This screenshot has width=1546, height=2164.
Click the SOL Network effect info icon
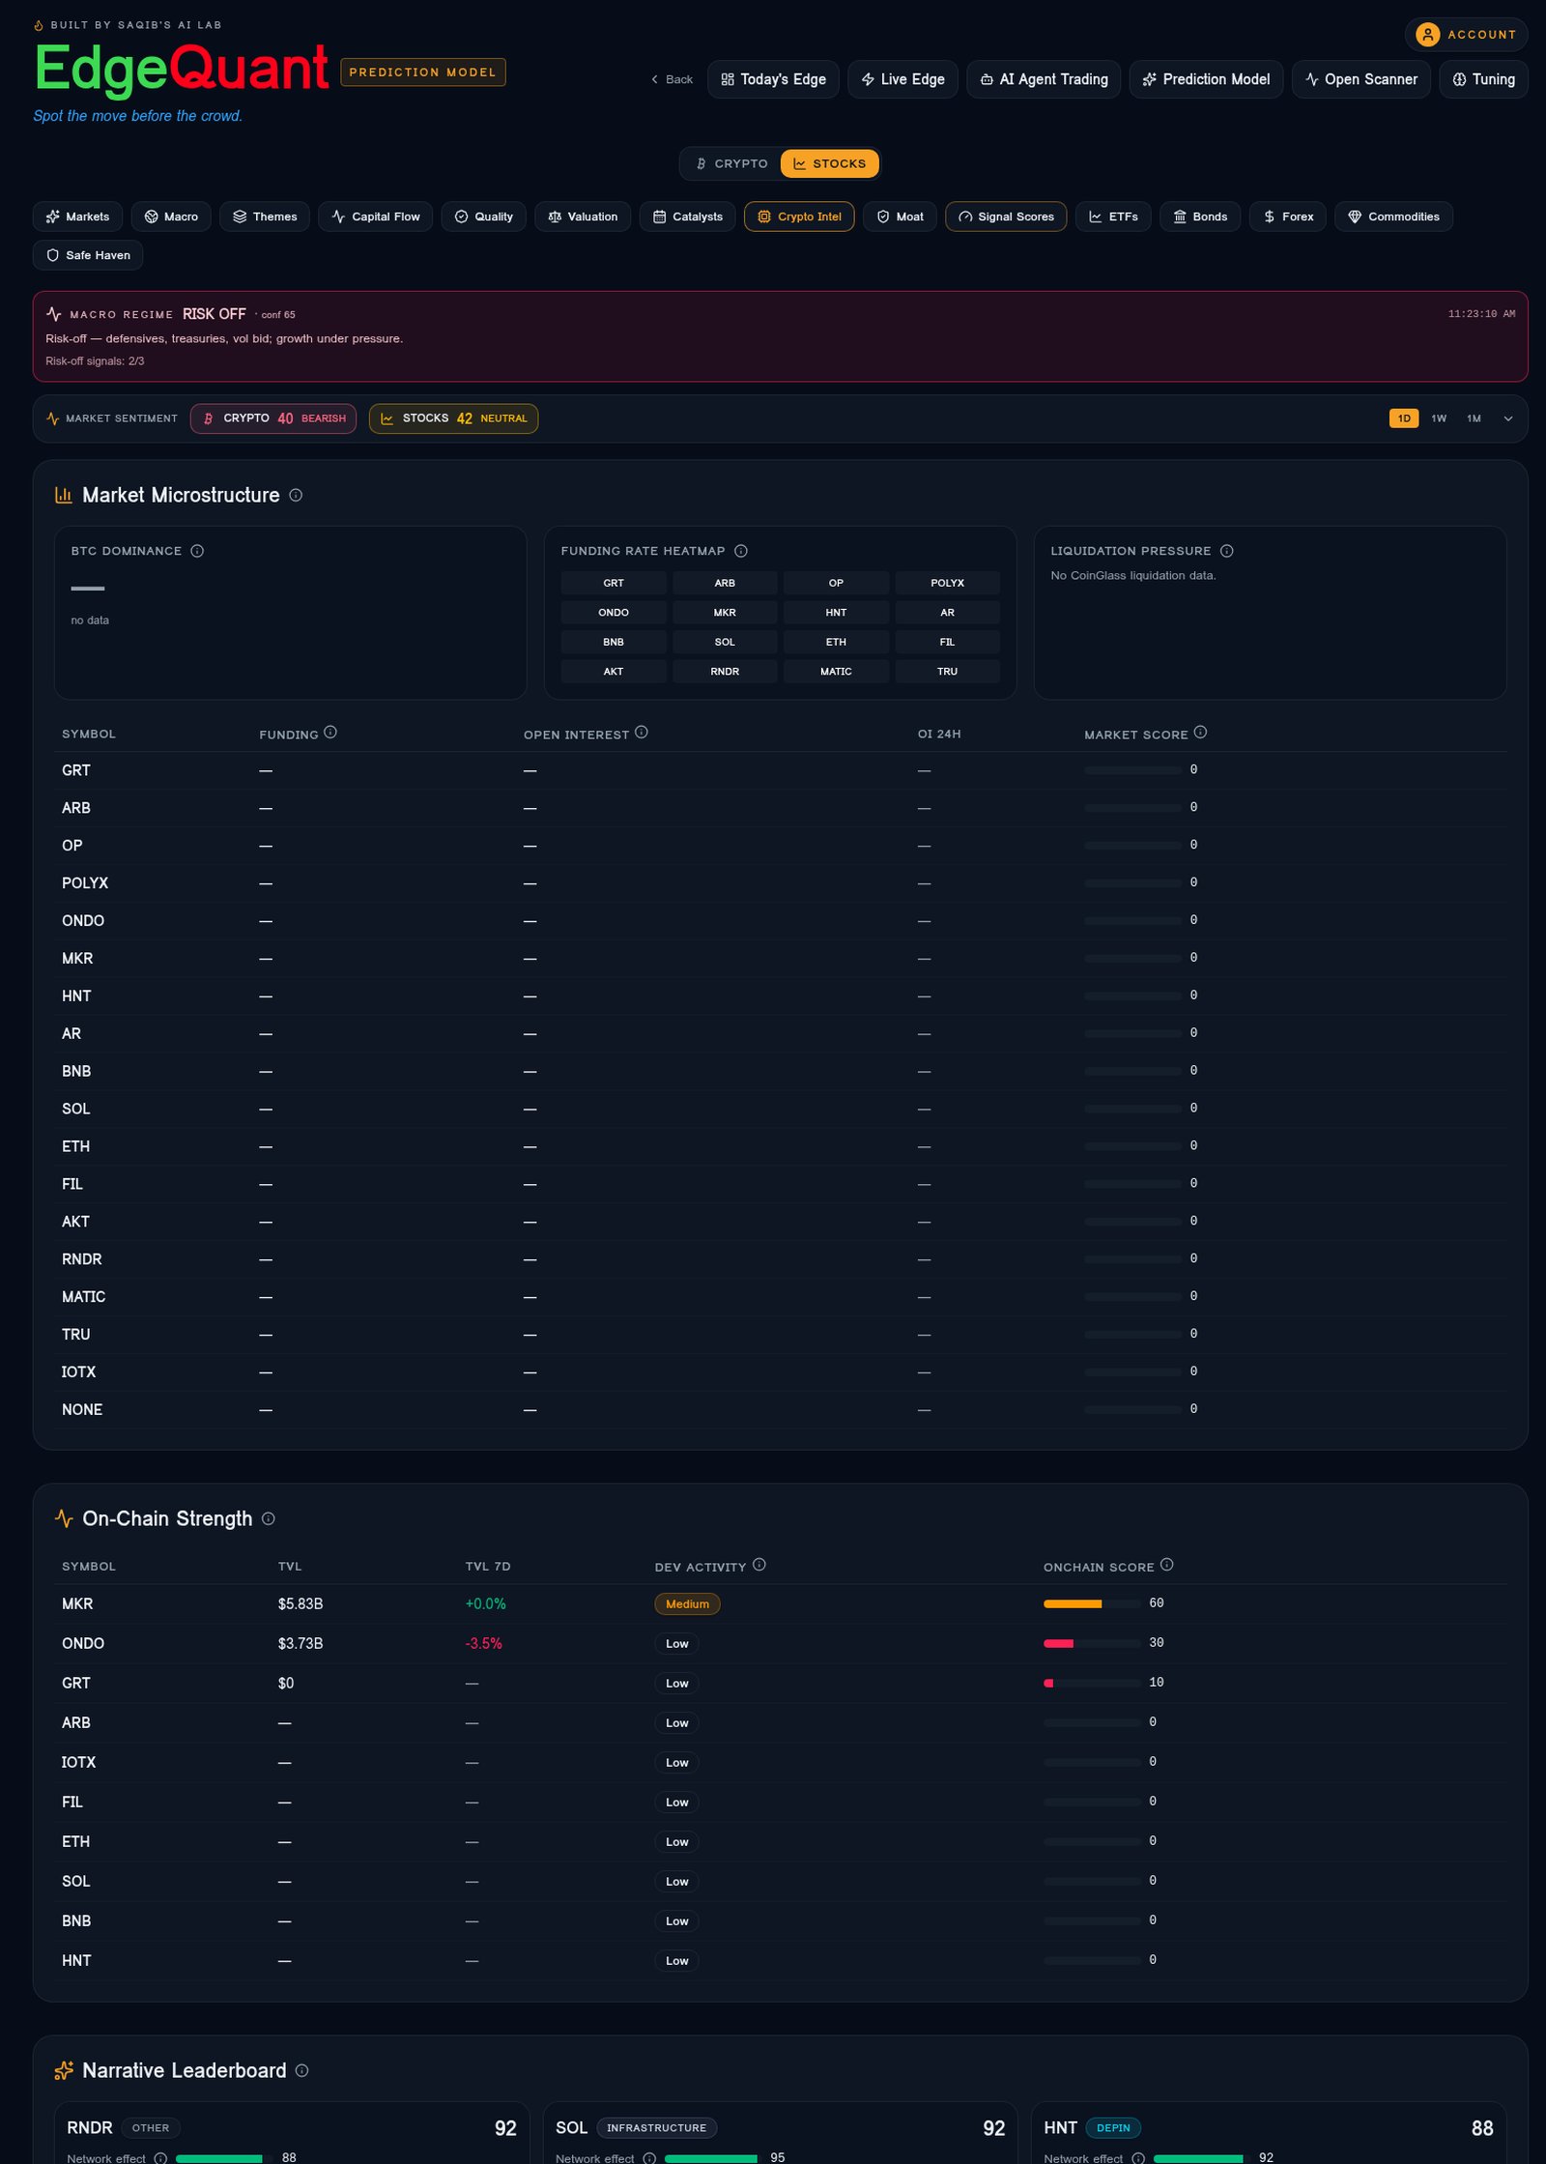pos(650,2157)
